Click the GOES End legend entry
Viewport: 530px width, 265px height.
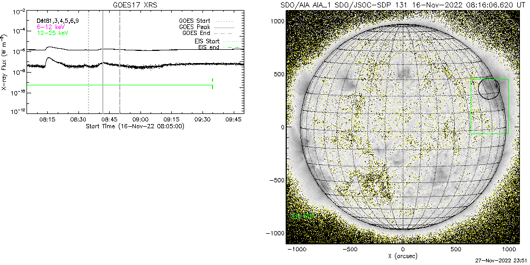click(208, 33)
